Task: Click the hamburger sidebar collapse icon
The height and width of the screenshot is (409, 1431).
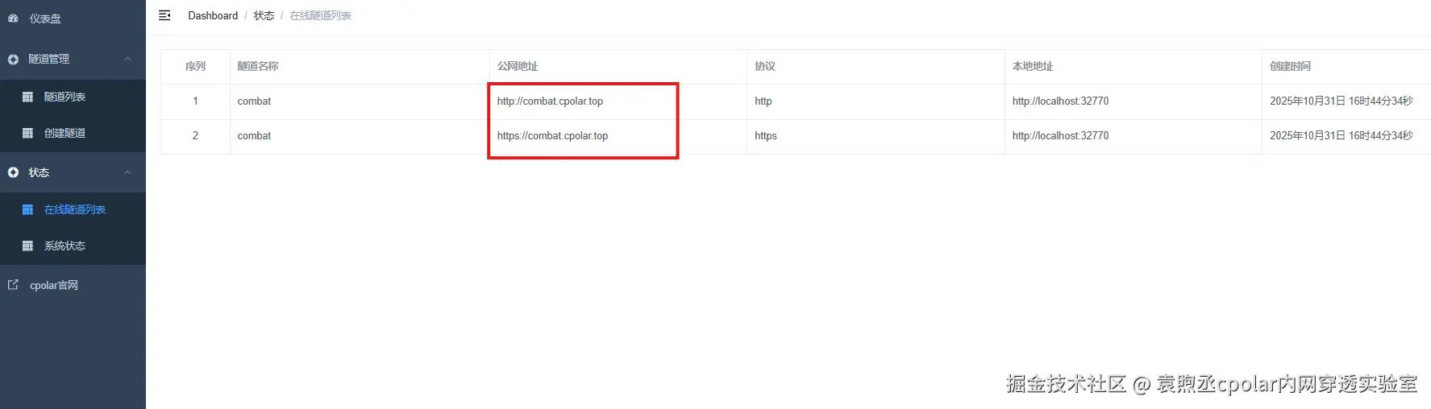Action: (x=164, y=15)
